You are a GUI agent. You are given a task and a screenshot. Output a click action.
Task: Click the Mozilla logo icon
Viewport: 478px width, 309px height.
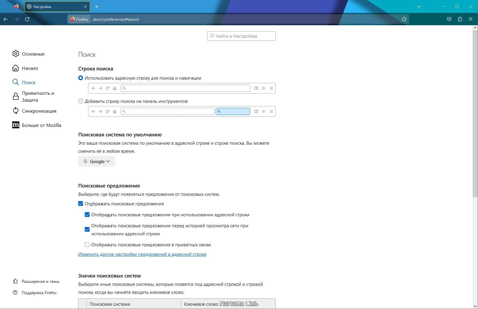click(16, 125)
